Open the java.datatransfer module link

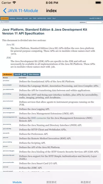point(8,89)
